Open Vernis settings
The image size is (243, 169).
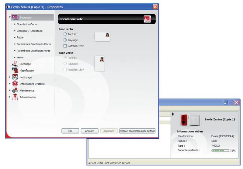coord(20,58)
